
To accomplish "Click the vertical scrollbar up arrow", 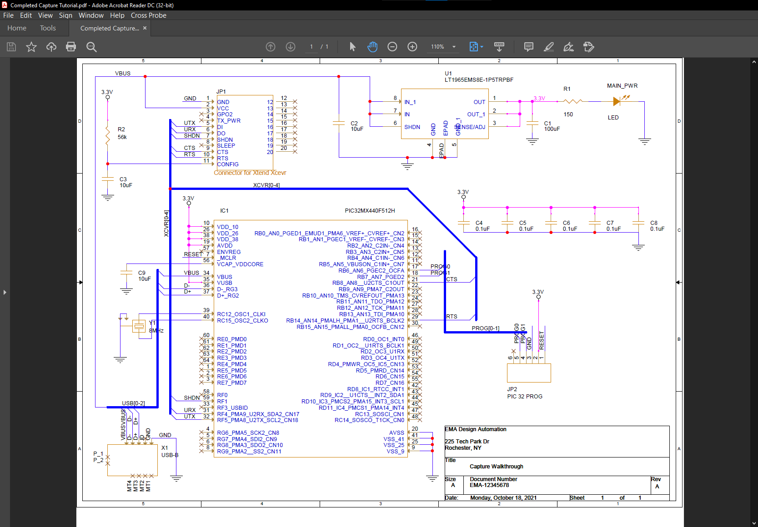I will coord(754,62).
